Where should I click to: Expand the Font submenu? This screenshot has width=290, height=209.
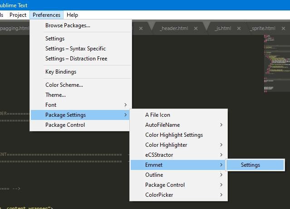coord(81,105)
